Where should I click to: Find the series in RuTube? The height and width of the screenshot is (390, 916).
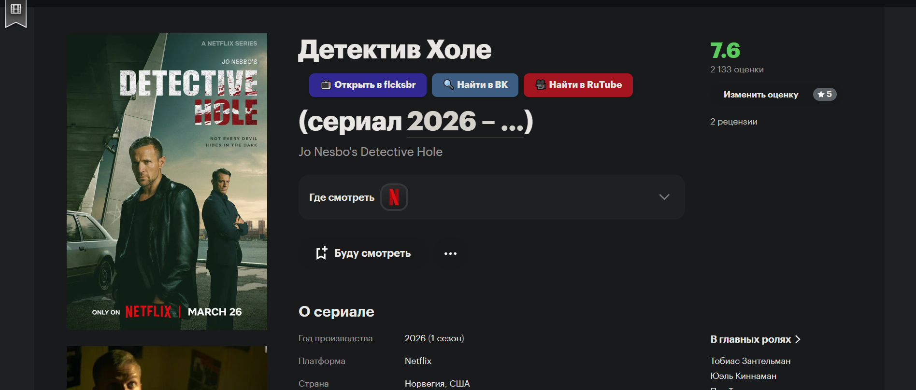tap(578, 85)
